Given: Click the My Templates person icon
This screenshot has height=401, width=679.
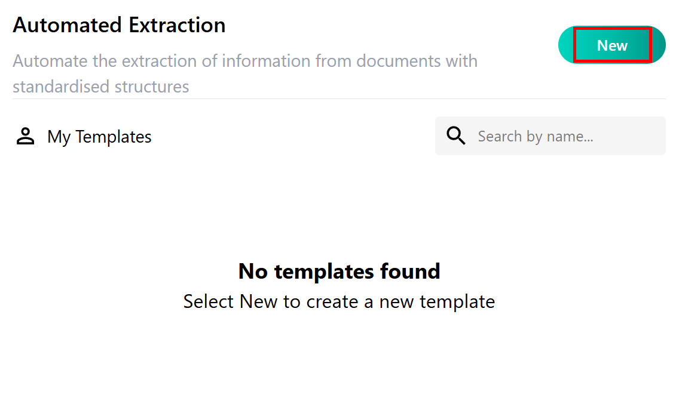Looking at the screenshot, I should point(25,137).
